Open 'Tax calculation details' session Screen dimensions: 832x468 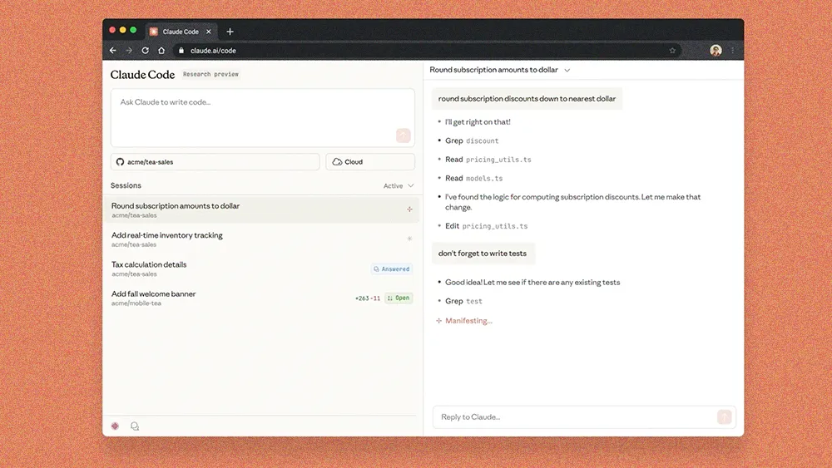point(262,268)
